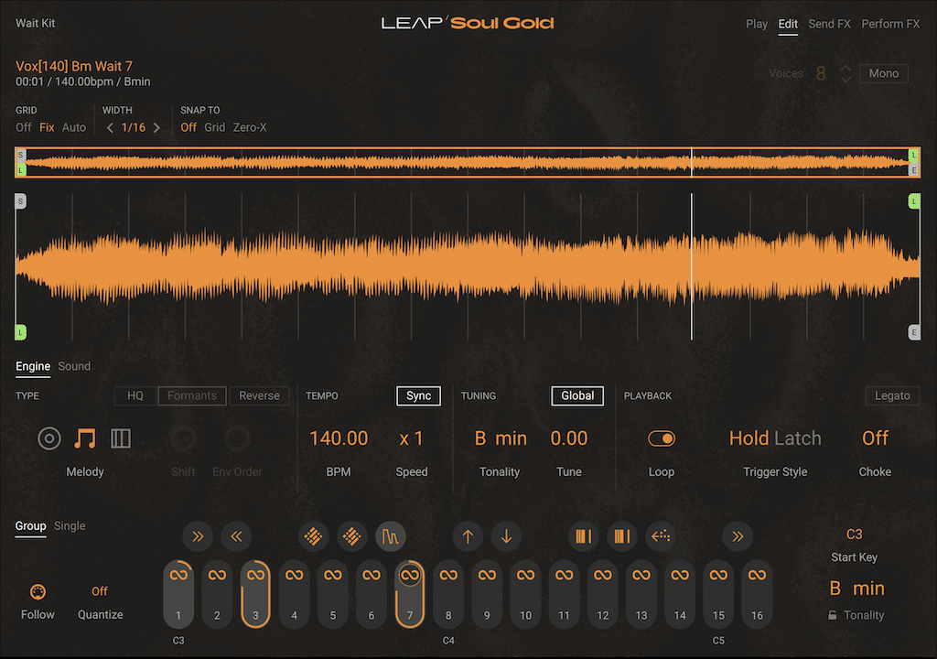Image resolution: width=937 pixels, height=659 pixels.
Task: Click the S start marker in main waveform
Action: tap(20, 201)
